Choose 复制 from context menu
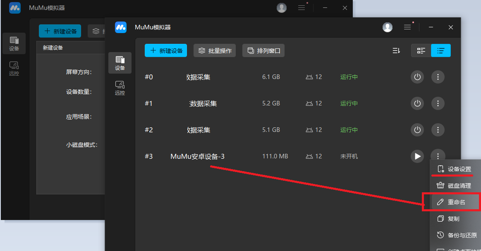 (x=455, y=219)
